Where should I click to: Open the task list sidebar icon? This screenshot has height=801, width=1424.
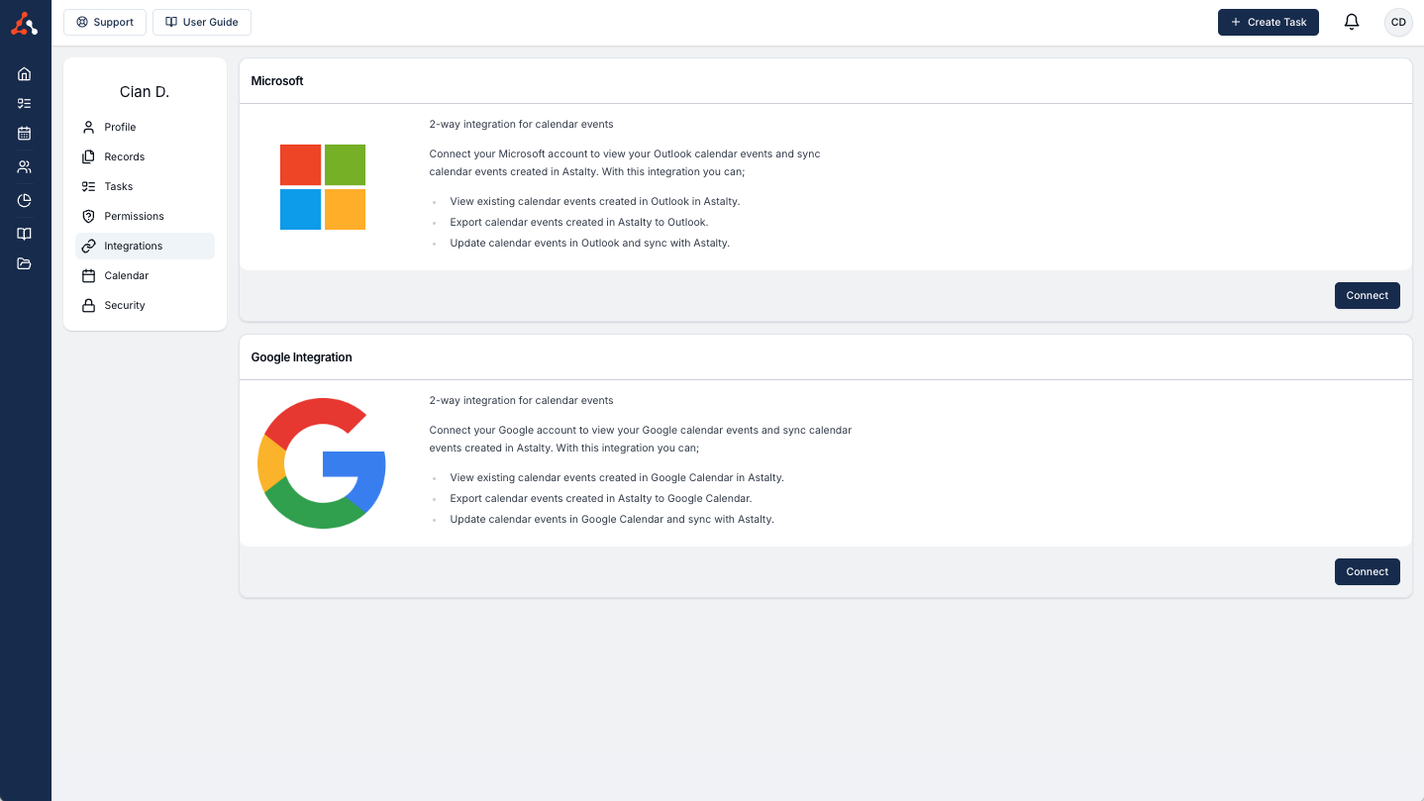25,103
